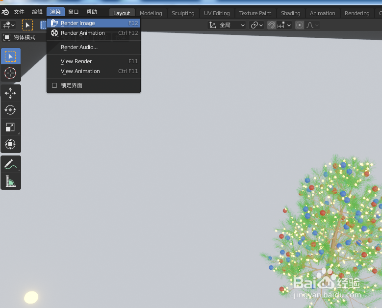The height and width of the screenshot is (308, 382).
Task: Select the Rotate tool
Action: tap(10, 110)
